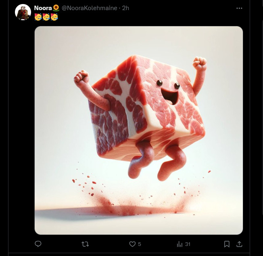Repost this tweet using the retweet icon
This screenshot has height=256, width=263.
point(85,244)
